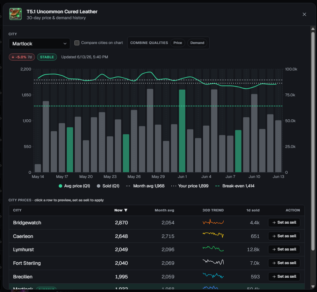
Task: Toggle Sold (Q1) legend entry
Action: [x=108, y=186]
